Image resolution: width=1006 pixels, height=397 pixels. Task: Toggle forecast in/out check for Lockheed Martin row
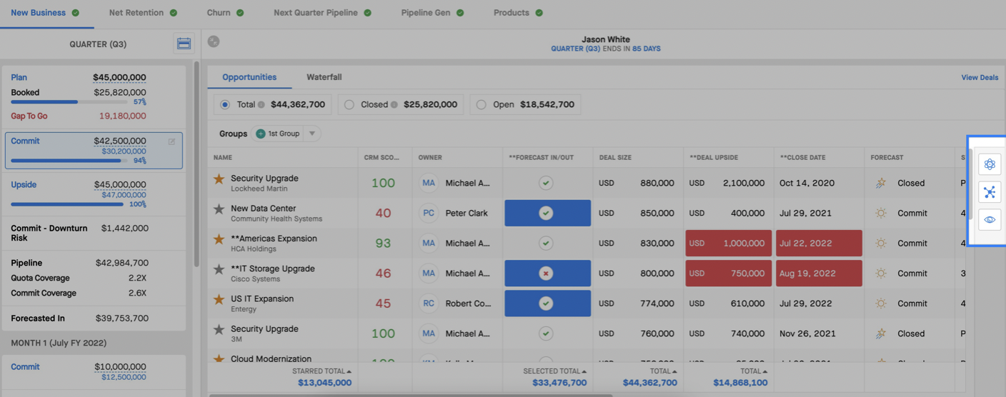[546, 184]
